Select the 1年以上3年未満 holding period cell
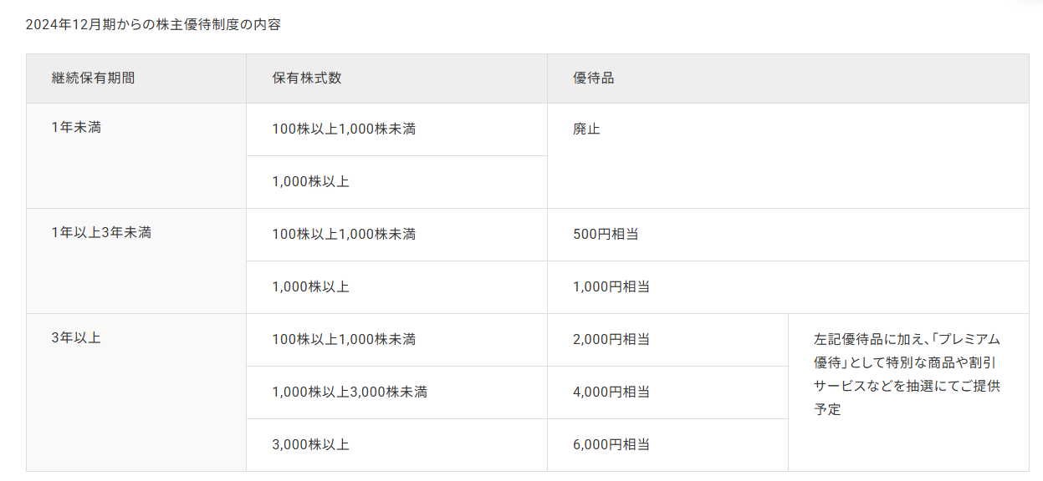Viewport: 1043px width, 481px height. click(x=101, y=234)
